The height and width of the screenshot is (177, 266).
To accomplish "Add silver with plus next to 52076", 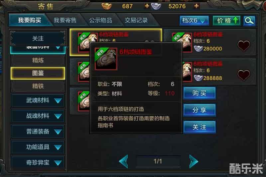I will tap(197, 6).
